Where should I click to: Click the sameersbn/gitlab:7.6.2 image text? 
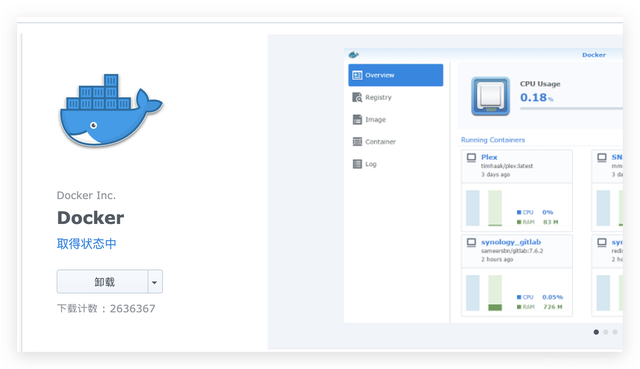[x=512, y=251]
